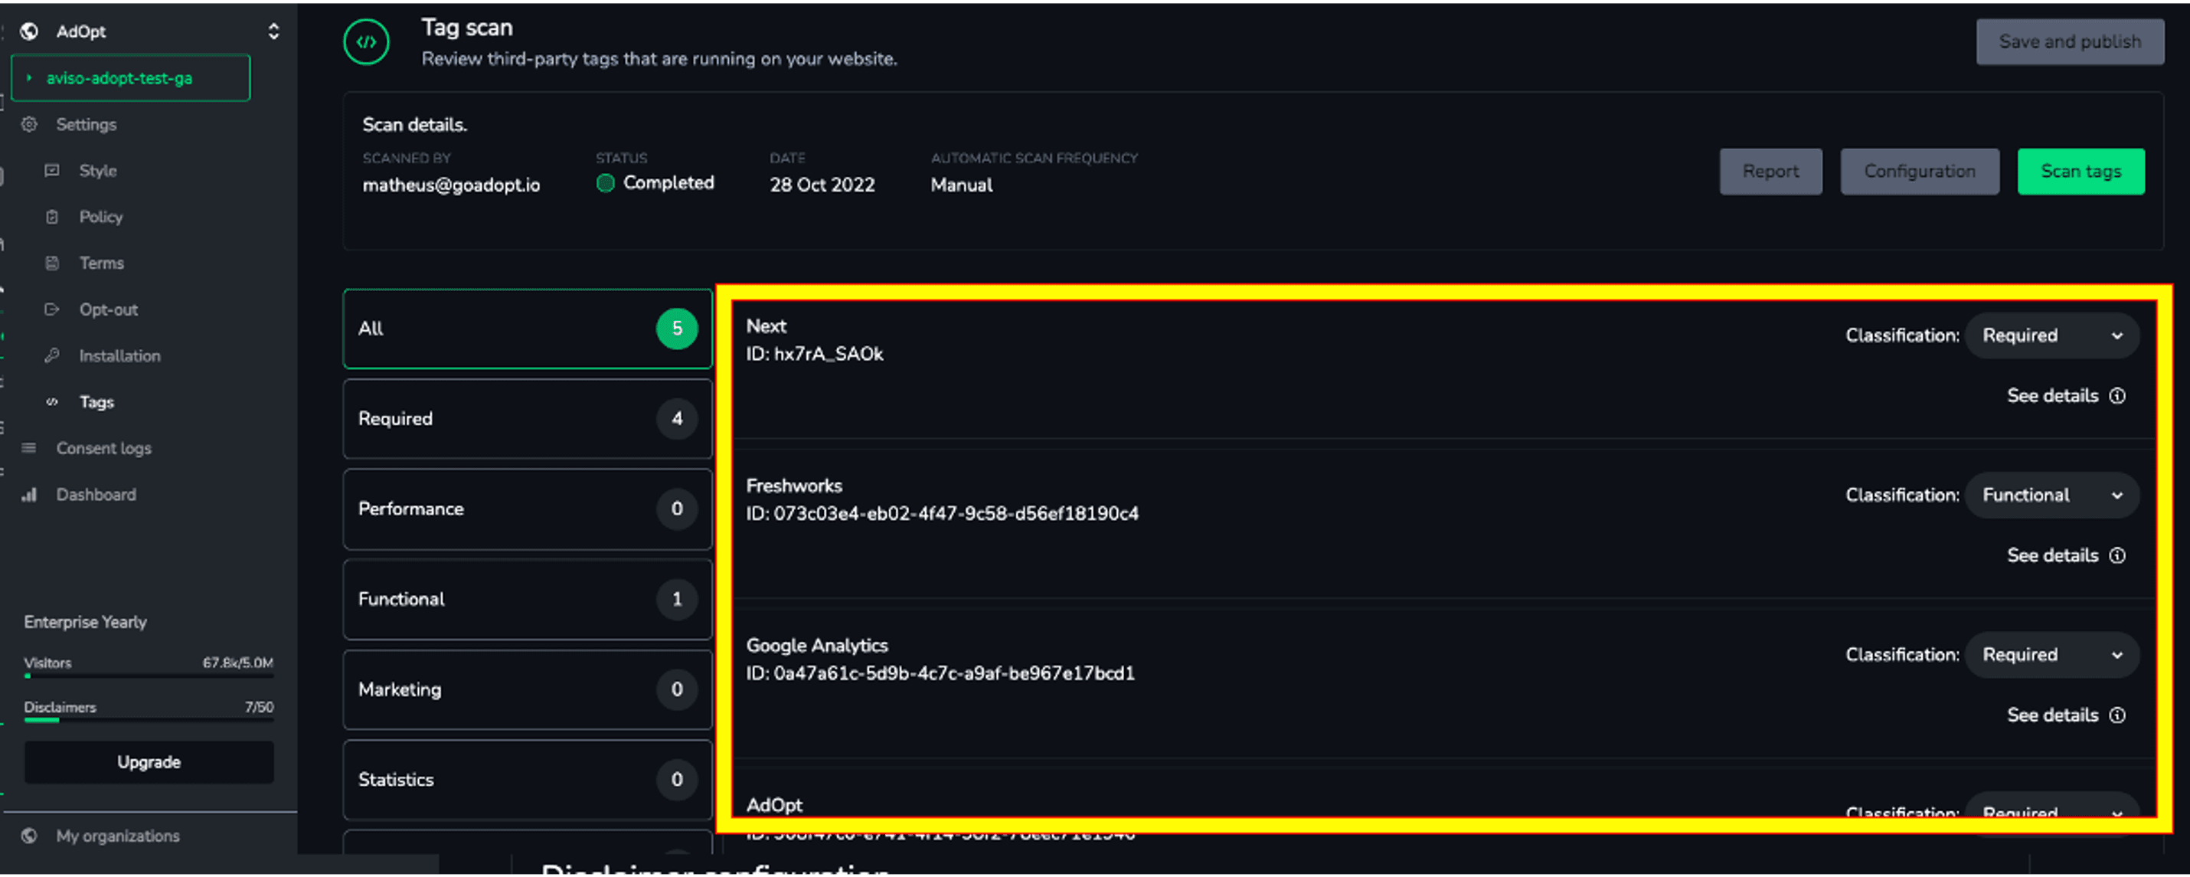Click the Disclaimers usage progress bar

click(x=149, y=721)
